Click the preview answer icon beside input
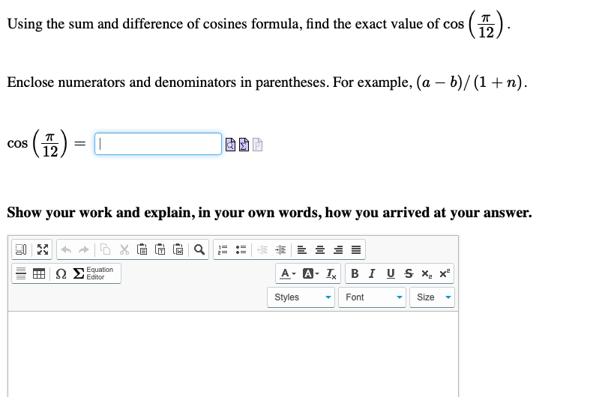Screen dimensions: 605x397 tap(230, 145)
